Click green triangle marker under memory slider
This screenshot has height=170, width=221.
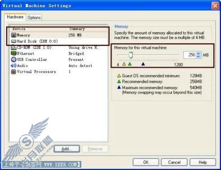[x=130, y=64]
